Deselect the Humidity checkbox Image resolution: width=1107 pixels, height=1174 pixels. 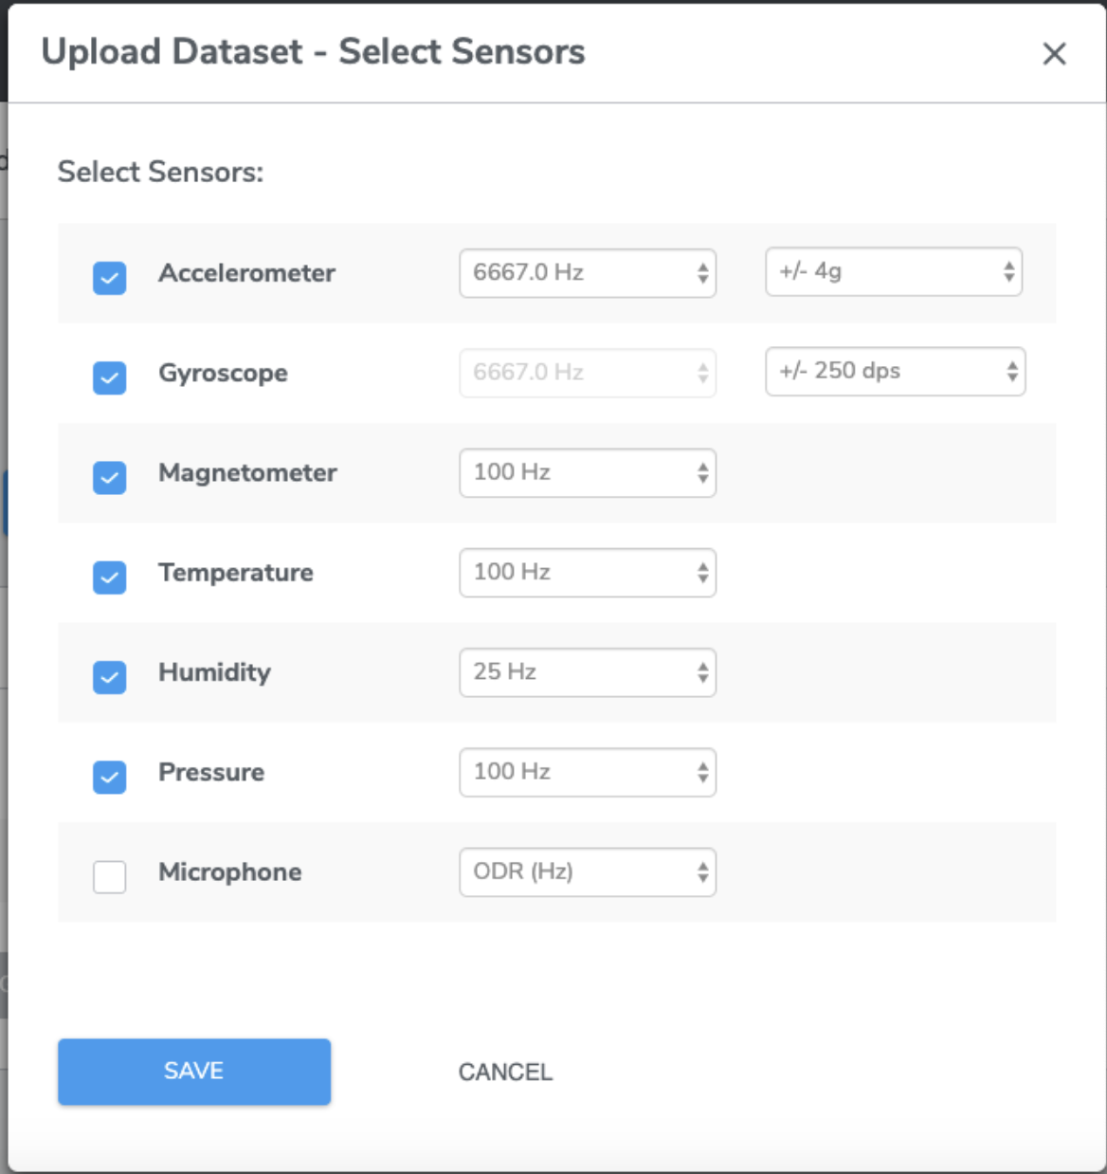coord(110,676)
